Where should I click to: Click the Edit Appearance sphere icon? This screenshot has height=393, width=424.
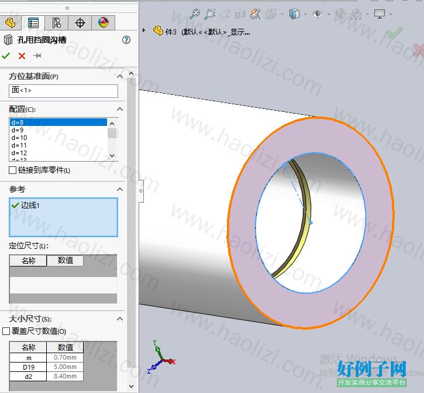tap(341, 14)
